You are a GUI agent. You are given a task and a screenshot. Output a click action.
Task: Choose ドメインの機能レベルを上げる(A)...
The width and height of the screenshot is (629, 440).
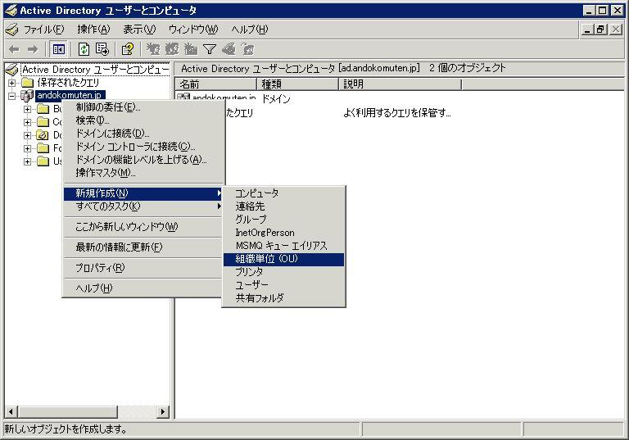point(143,160)
